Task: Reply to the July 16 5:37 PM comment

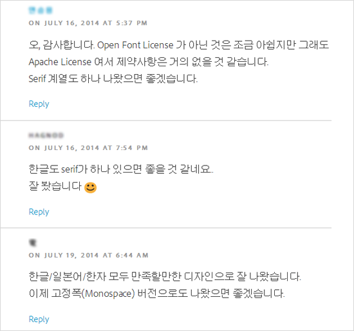Action: click(39, 104)
